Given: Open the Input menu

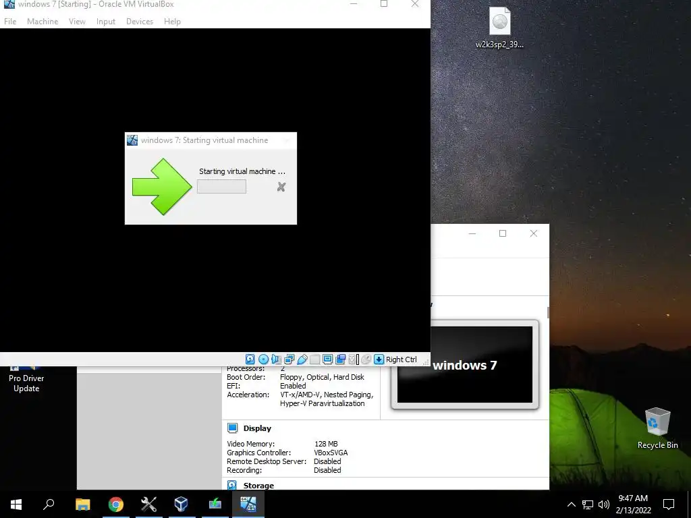Looking at the screenshot, I should tap(106, 21).
